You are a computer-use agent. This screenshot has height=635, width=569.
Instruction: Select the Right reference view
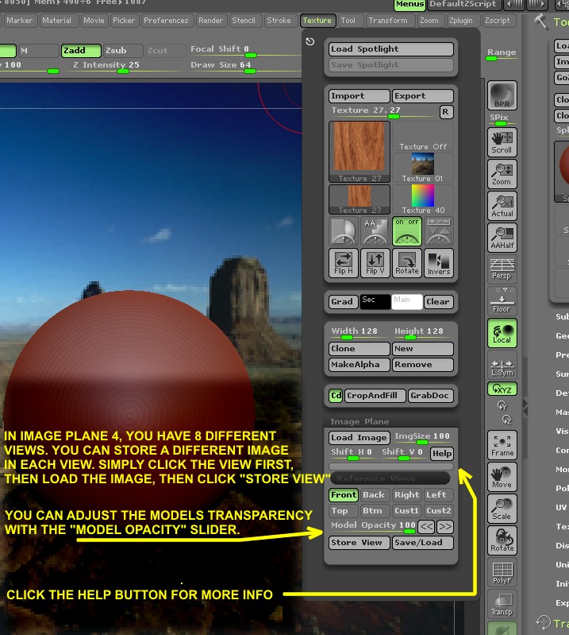[x=407, y=495]
